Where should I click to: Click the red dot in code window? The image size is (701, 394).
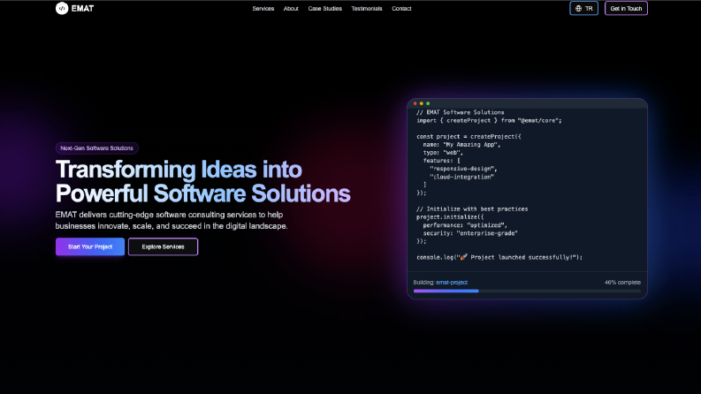click(x=415, y=103)
